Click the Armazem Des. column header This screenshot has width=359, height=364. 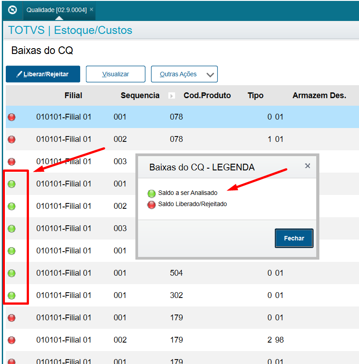(319, 95)
